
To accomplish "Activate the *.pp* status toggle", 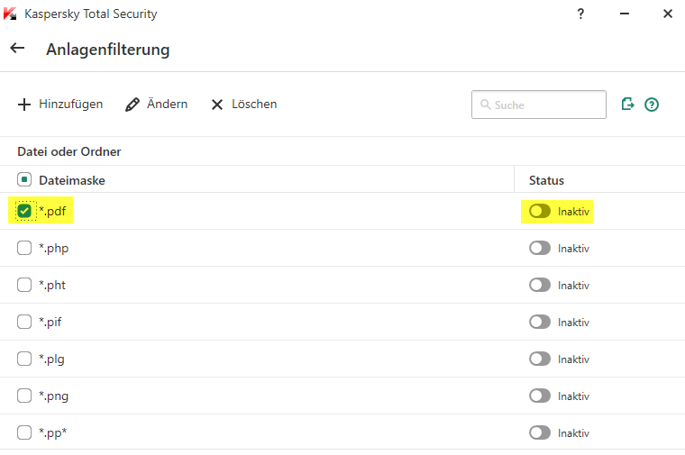I will pos(540,432).
